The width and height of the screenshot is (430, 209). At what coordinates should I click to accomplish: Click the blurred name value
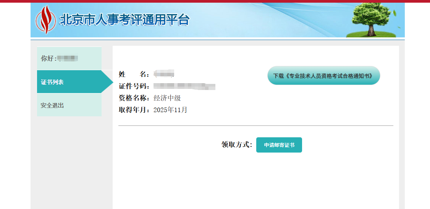click(x=164, y=73)
